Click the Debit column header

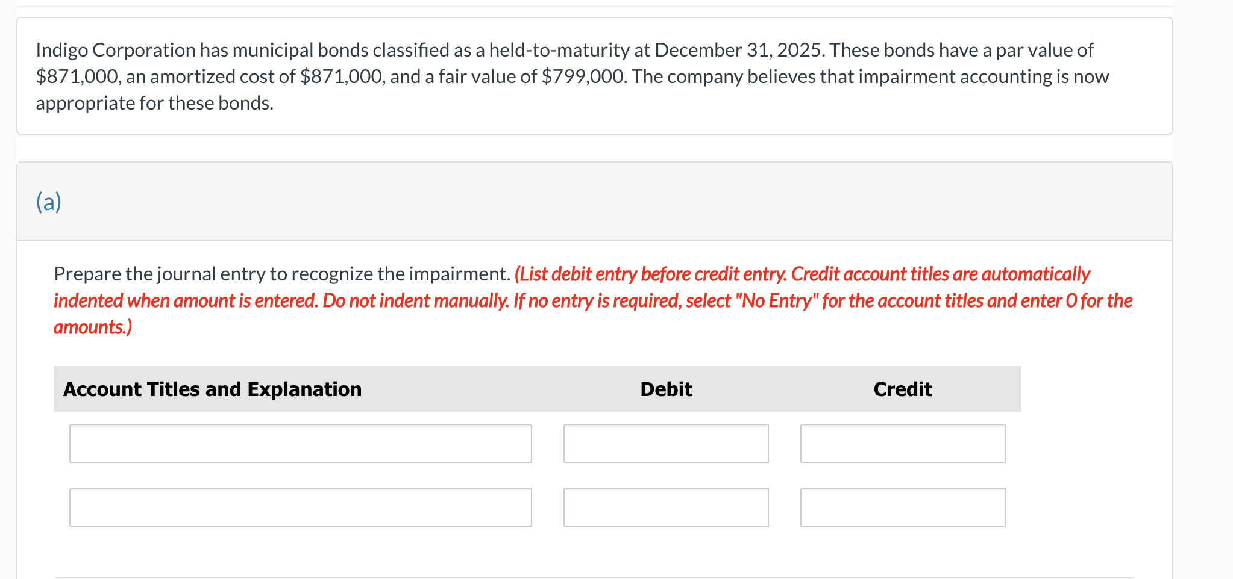[666, 389]
